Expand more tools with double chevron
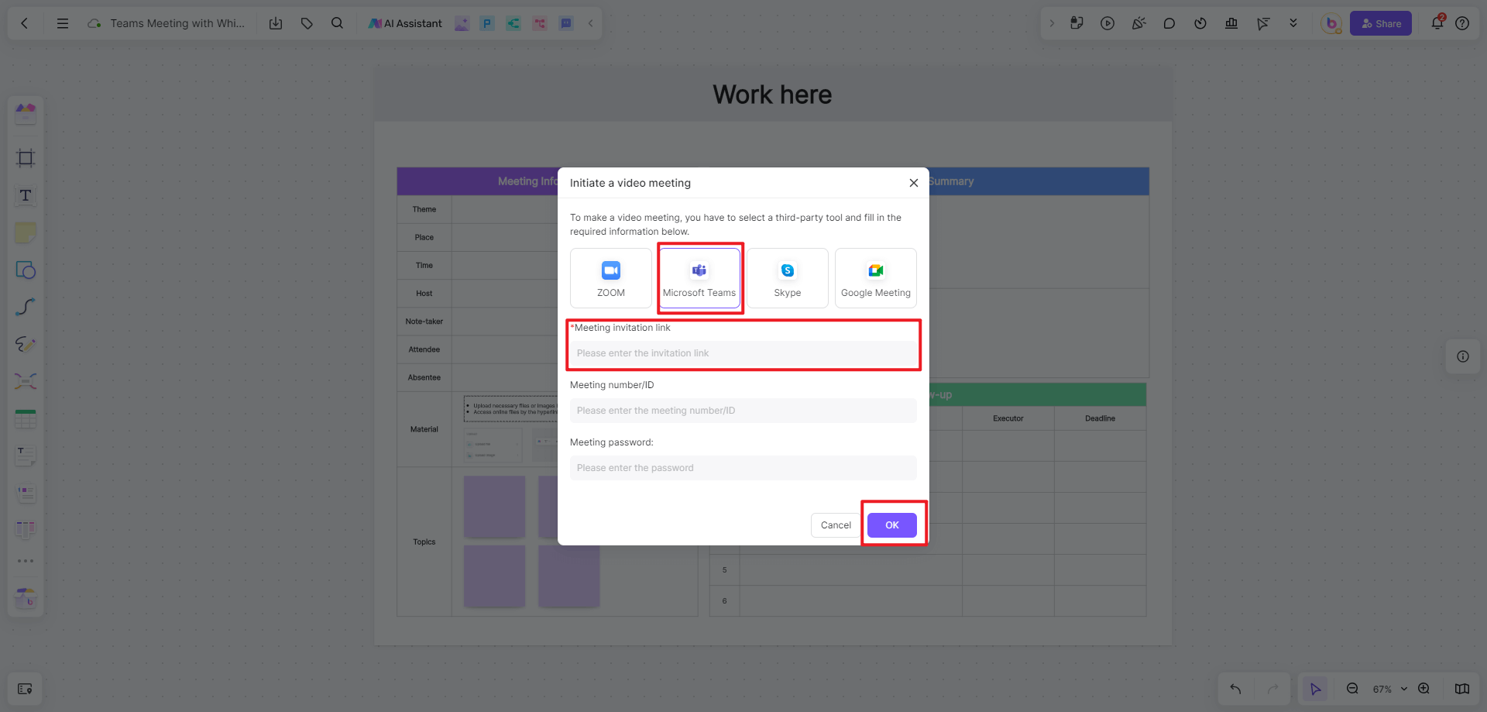This screenshot has height=712, width=1487. pyautogui.click(x=1293, y=23)
